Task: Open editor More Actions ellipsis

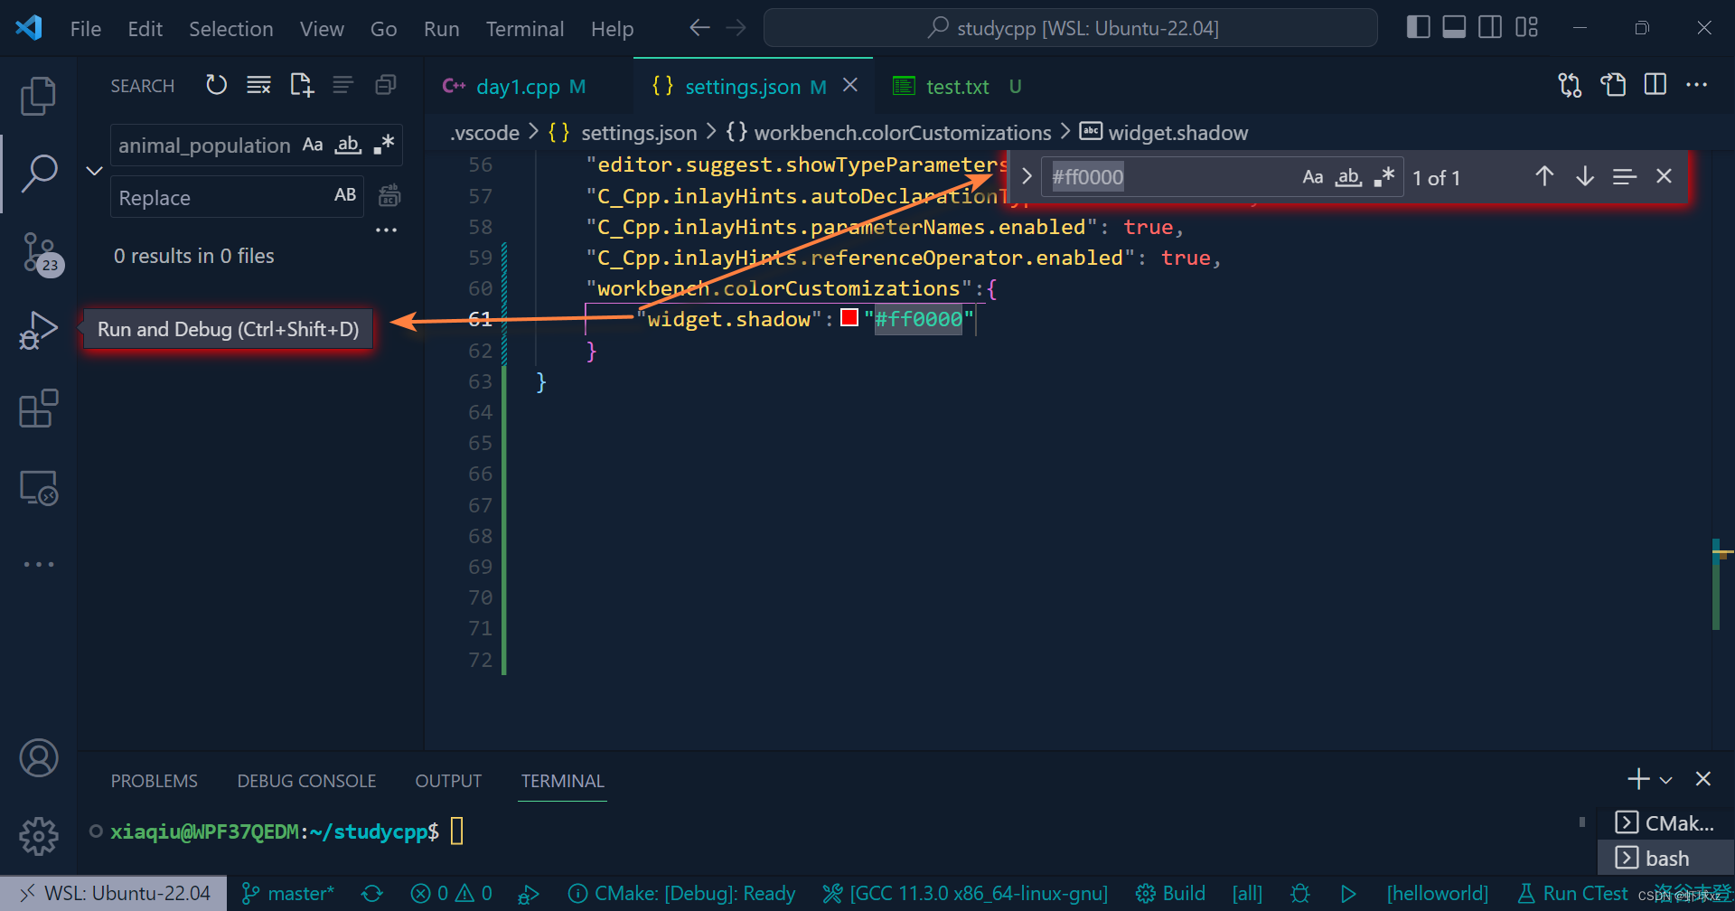Action: click(x=1697, y=85)
